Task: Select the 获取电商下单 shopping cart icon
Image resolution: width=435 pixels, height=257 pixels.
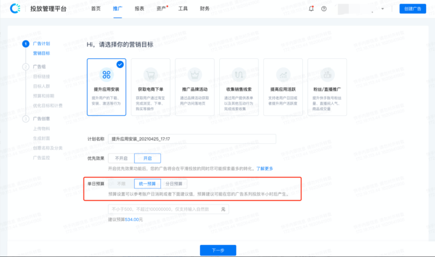Action: (151, 74)
